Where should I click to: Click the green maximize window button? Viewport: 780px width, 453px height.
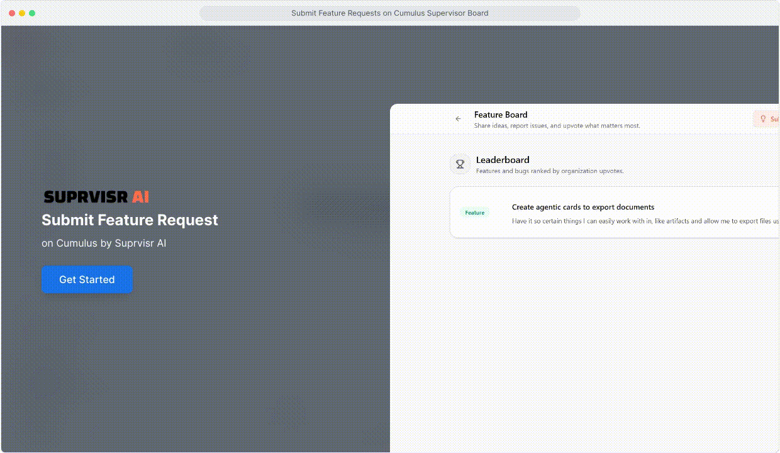pos(32,13)
